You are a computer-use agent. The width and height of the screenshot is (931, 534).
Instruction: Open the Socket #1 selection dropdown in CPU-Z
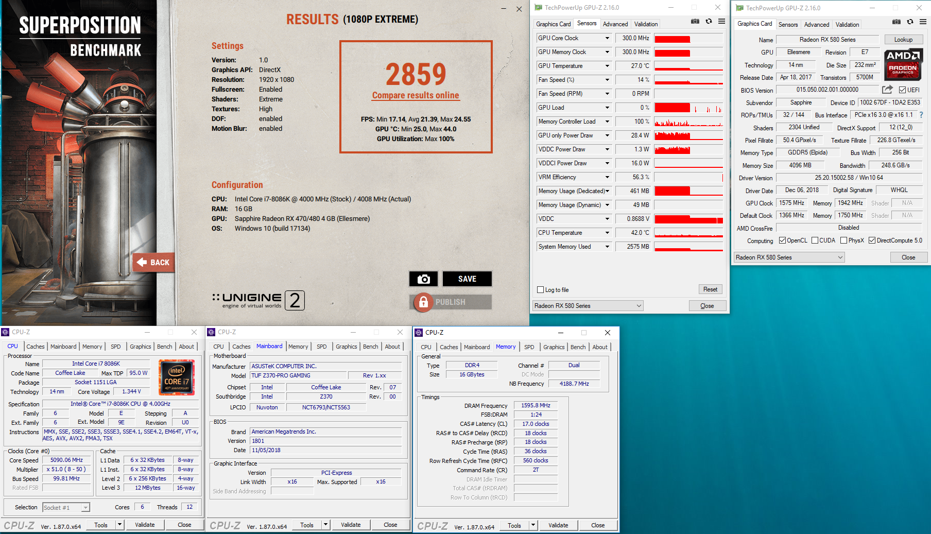66,508
